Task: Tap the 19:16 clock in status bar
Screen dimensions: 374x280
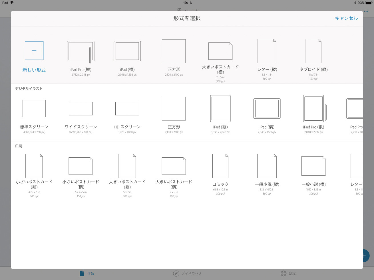Action: [x=187, y=3]
